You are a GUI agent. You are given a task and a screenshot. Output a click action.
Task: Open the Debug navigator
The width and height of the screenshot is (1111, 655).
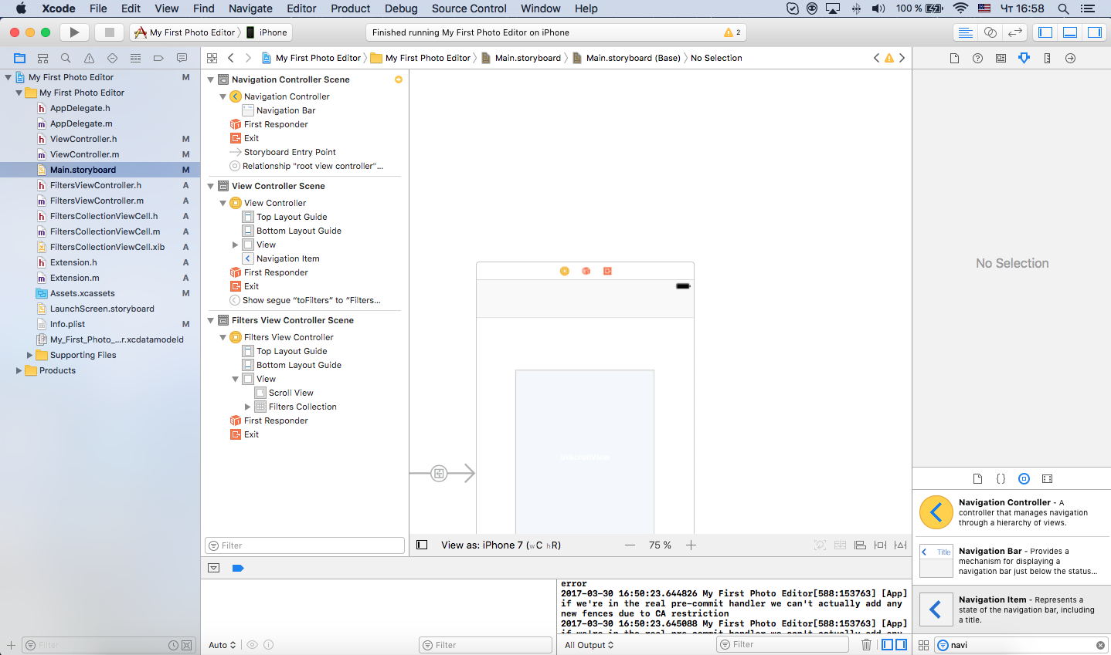tap(135, 58)
